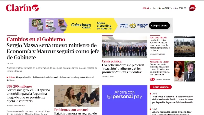Open the red 365 circular icon
Image resolution: width=204 pixels, height=115 pixels.
(193, 8)
